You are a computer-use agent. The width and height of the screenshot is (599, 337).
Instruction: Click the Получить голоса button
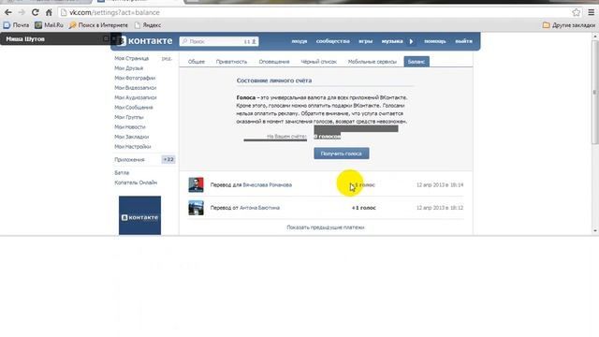(342, 154)
